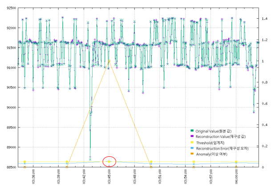The image size is (275, 191).
Task: Click the orange Anomaly legend swatch
Action: 192,154
